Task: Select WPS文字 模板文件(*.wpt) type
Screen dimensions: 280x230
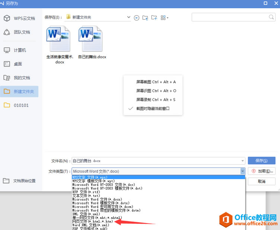Action: (158, 181)
